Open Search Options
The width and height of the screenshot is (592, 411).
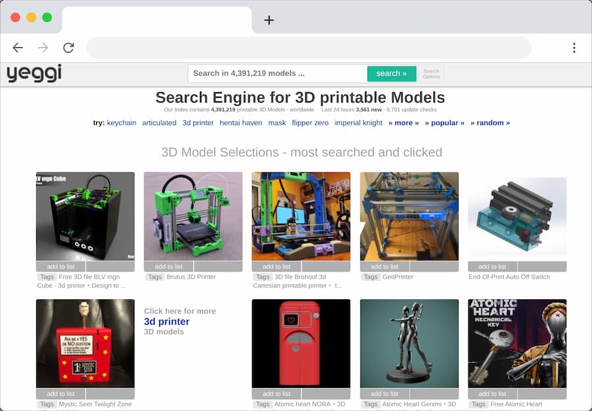(431, 74)
